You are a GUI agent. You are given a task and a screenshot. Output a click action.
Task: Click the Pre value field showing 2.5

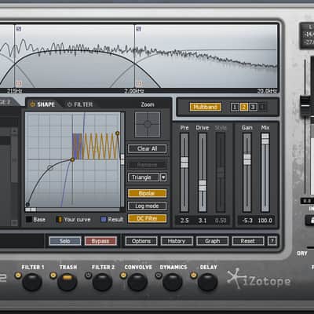[x=184, y=221]
